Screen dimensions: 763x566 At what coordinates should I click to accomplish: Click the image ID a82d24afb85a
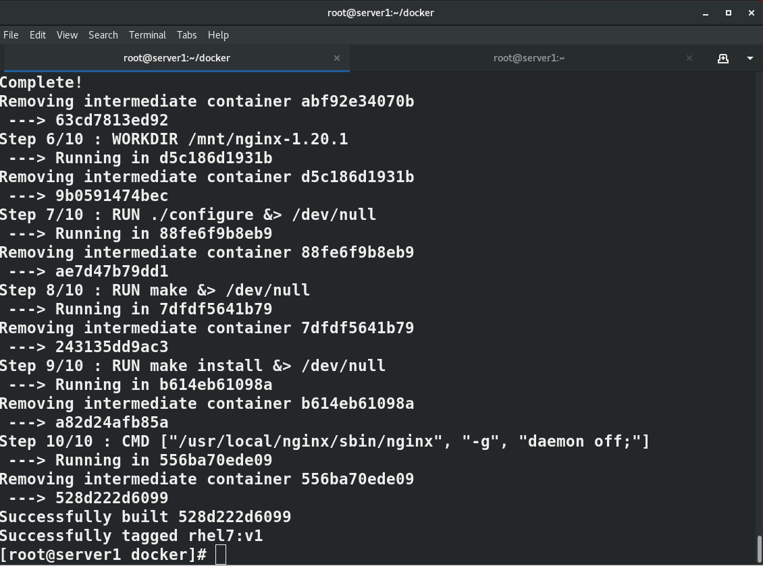click(112, 422)
